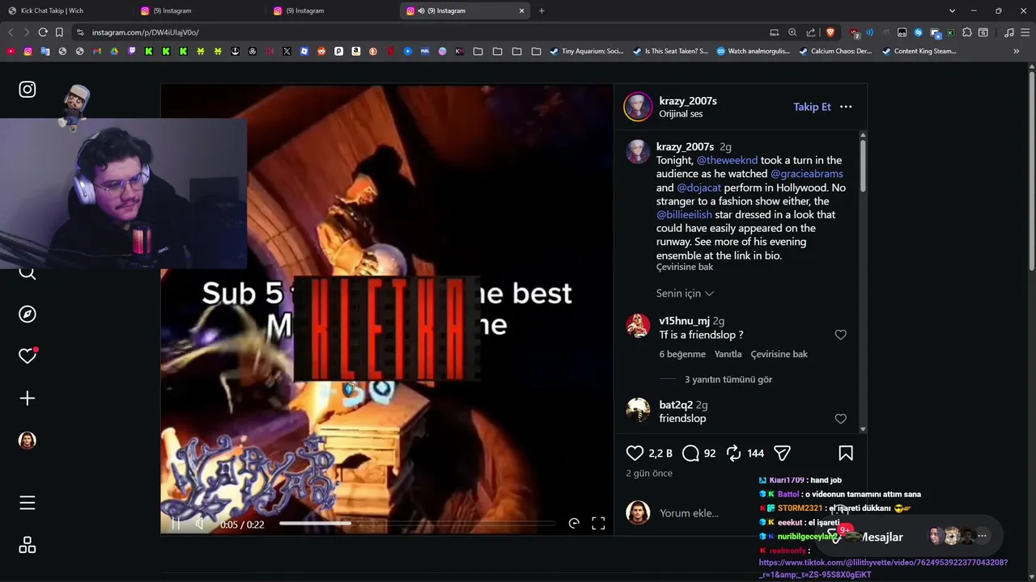Screen dimensions: 1036x582
Task: Like bat2q2's comment
Action: coord(841,419)
